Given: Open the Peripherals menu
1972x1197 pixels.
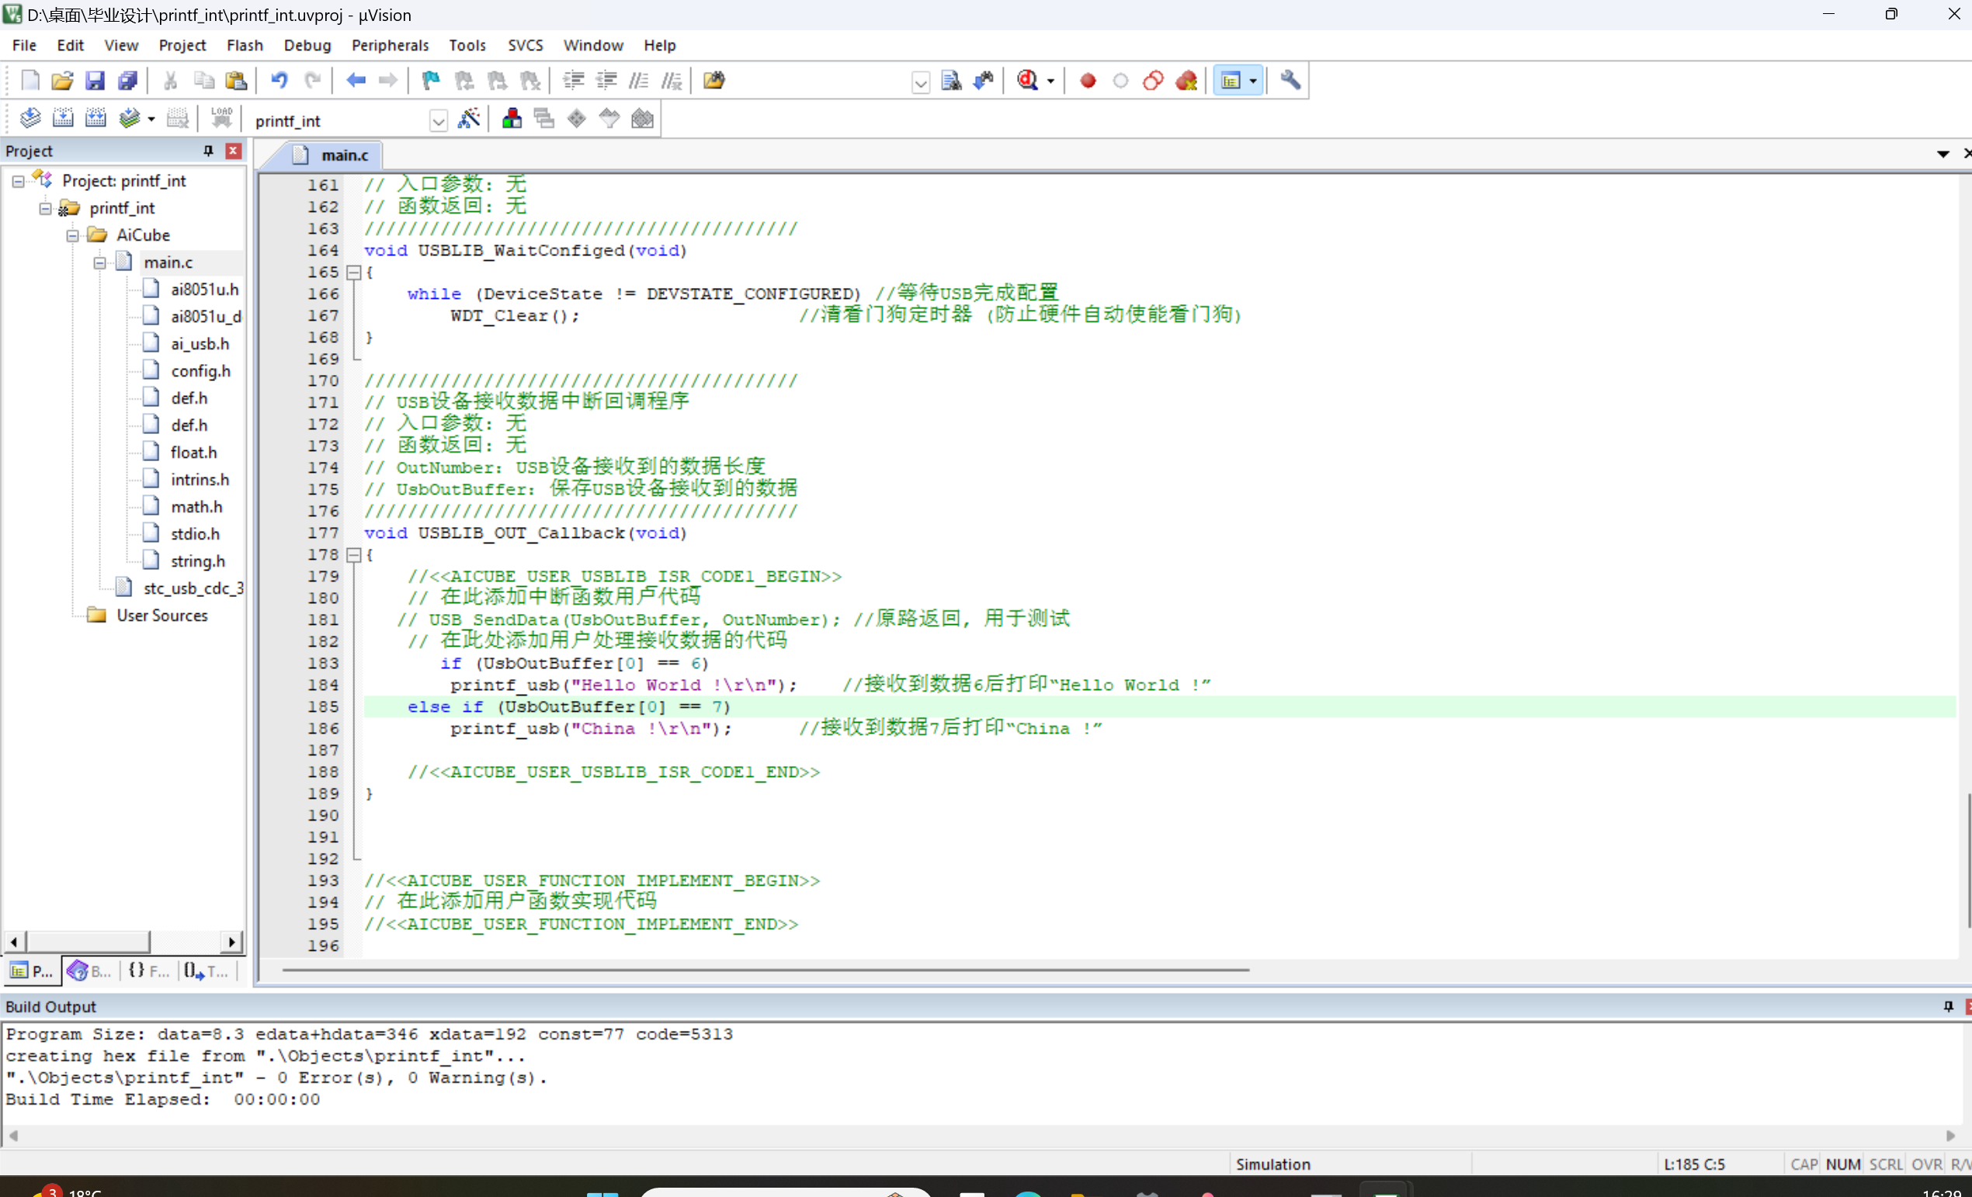Looking at the screenshot, I should click(390, 46).
